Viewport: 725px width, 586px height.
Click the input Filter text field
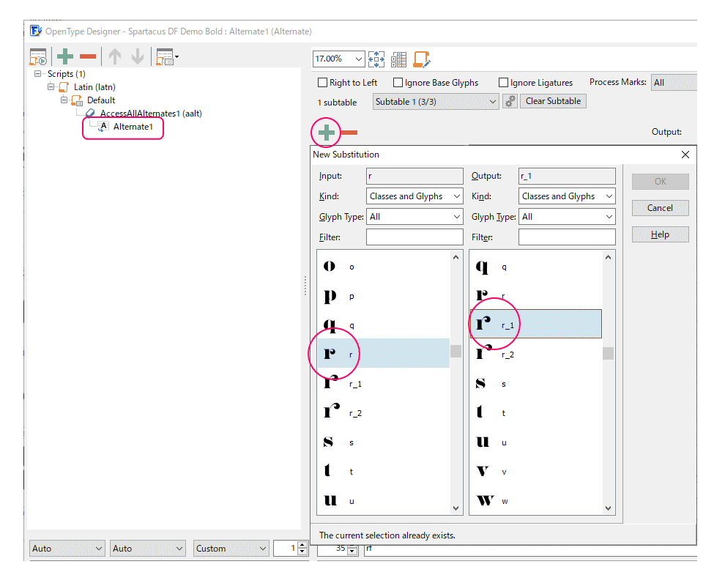point(414,237)
